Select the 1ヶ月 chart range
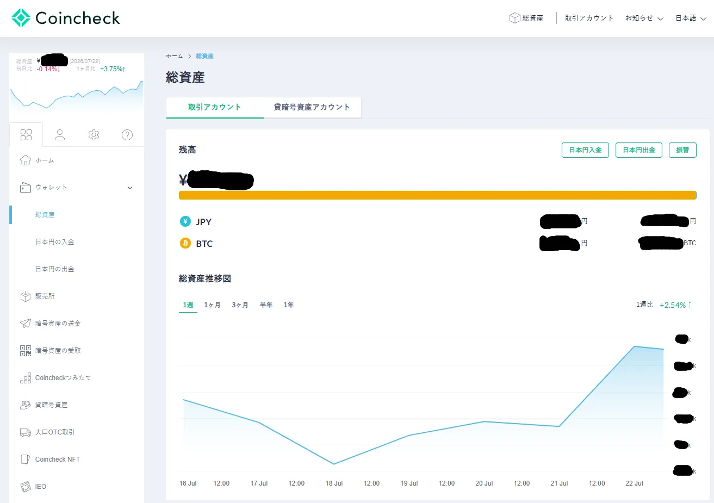Viewport: 714px width, 503px height. [212, 305]
